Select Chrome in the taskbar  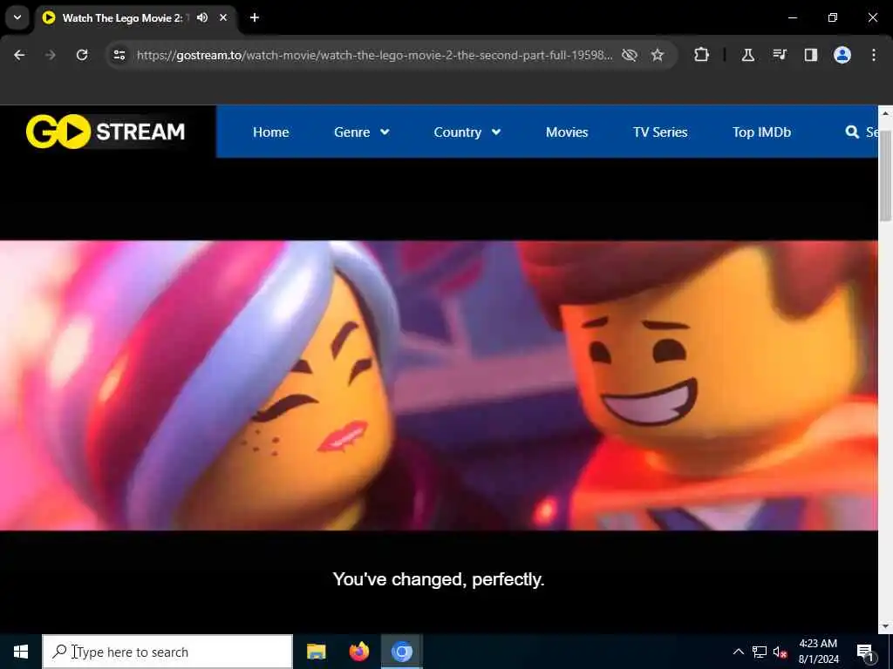click(x=401, y=652)
